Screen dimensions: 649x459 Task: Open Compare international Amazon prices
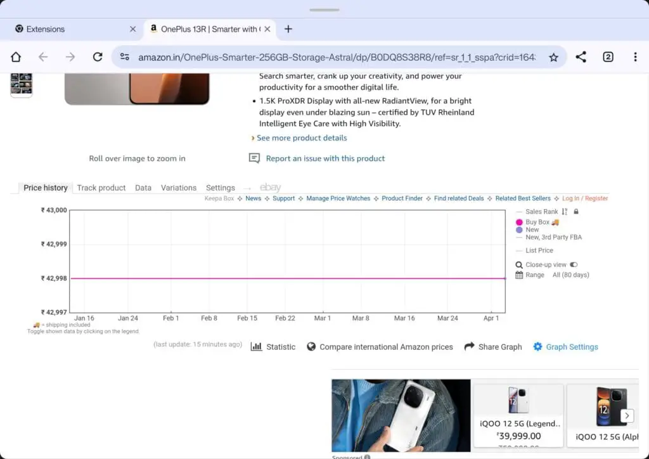tap(386, 347)
